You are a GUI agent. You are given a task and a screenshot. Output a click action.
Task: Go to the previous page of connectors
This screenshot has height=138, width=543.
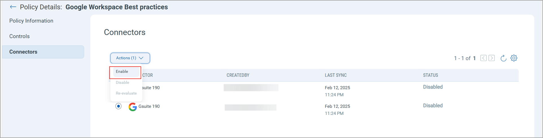[x=483, y=58]
